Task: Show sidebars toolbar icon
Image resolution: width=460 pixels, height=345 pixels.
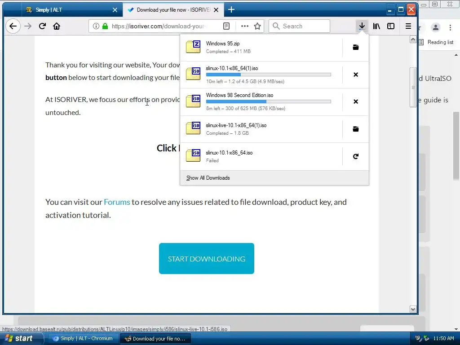Action: (x=391, y=26)
